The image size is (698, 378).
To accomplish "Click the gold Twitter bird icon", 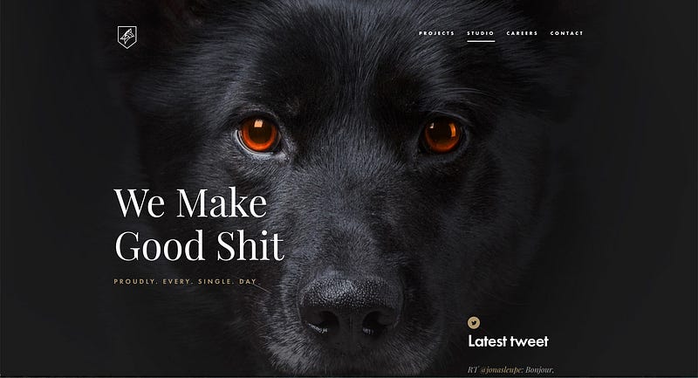I will (x=474, y=322).
